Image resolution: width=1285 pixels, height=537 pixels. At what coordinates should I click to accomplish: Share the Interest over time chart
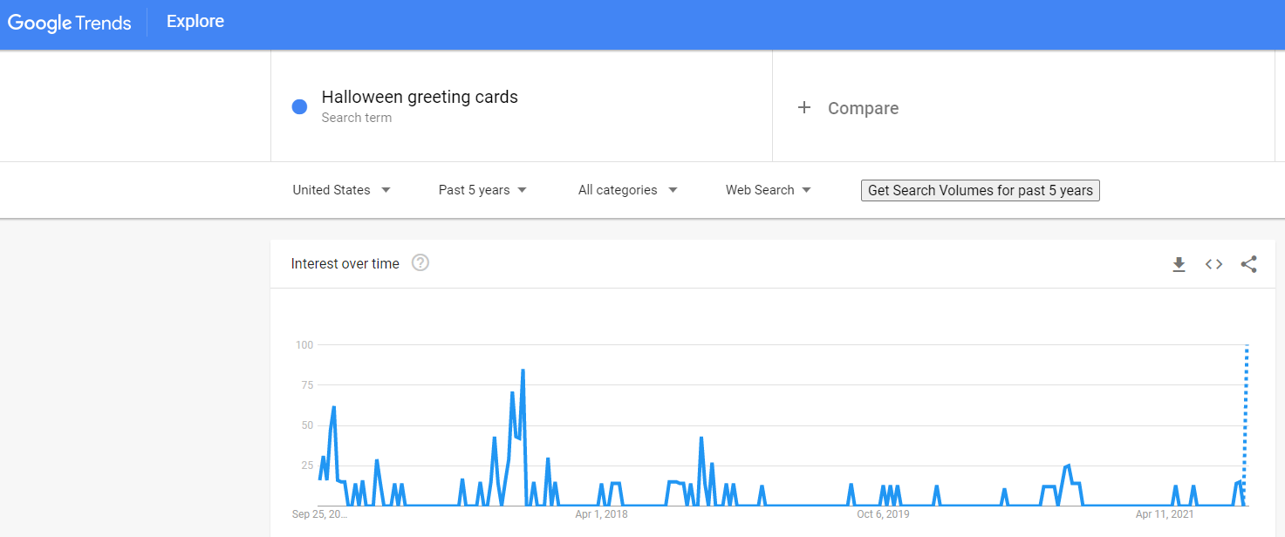tap(1248, 264)
